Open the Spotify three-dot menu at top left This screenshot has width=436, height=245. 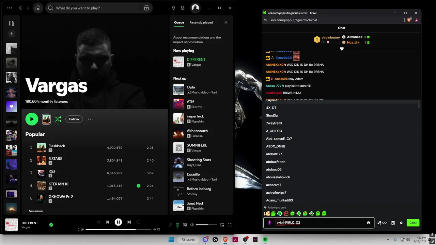click(10, 8)
